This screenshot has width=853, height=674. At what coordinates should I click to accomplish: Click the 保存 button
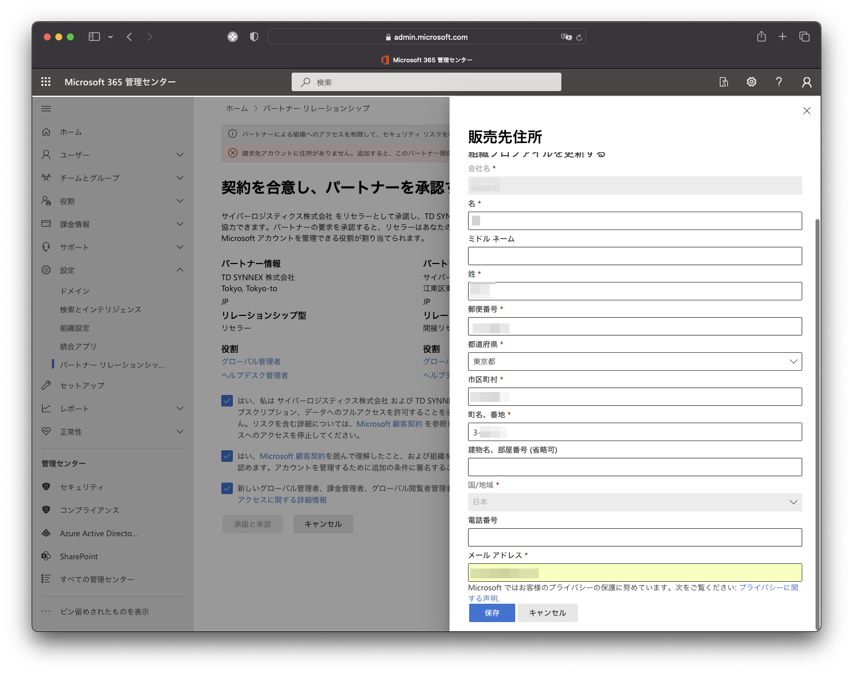point(492,613)
